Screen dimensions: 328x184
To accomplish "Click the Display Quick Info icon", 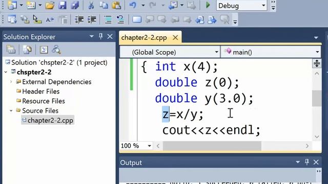I will point(37,20).
